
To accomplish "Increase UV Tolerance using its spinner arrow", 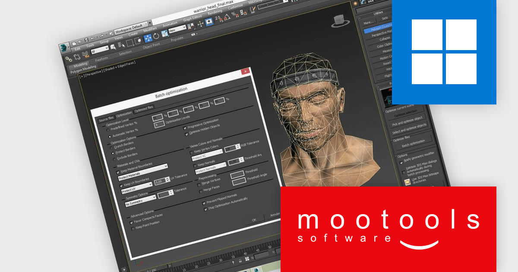I will [x=168, y=179].
